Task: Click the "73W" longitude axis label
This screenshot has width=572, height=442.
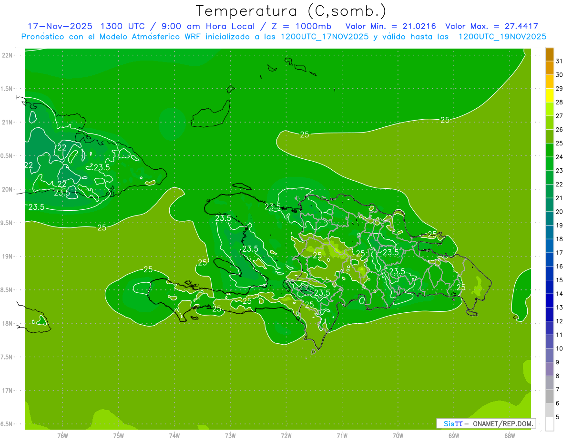Action: click(230, 436)
